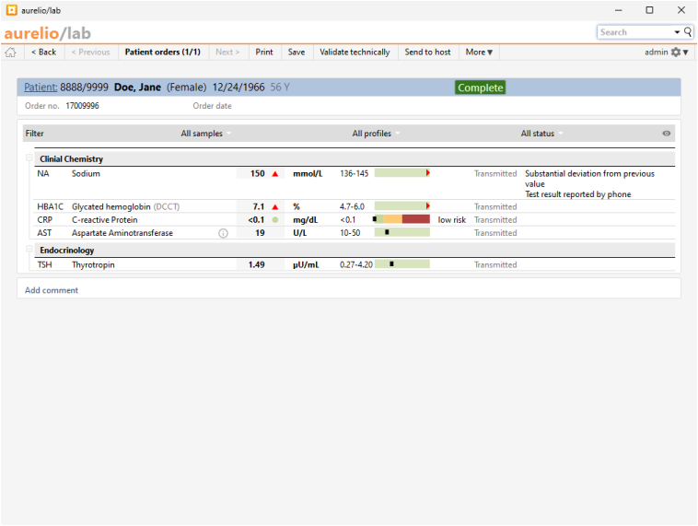Click the CRP reference range color bar

[x=402, y=220]
